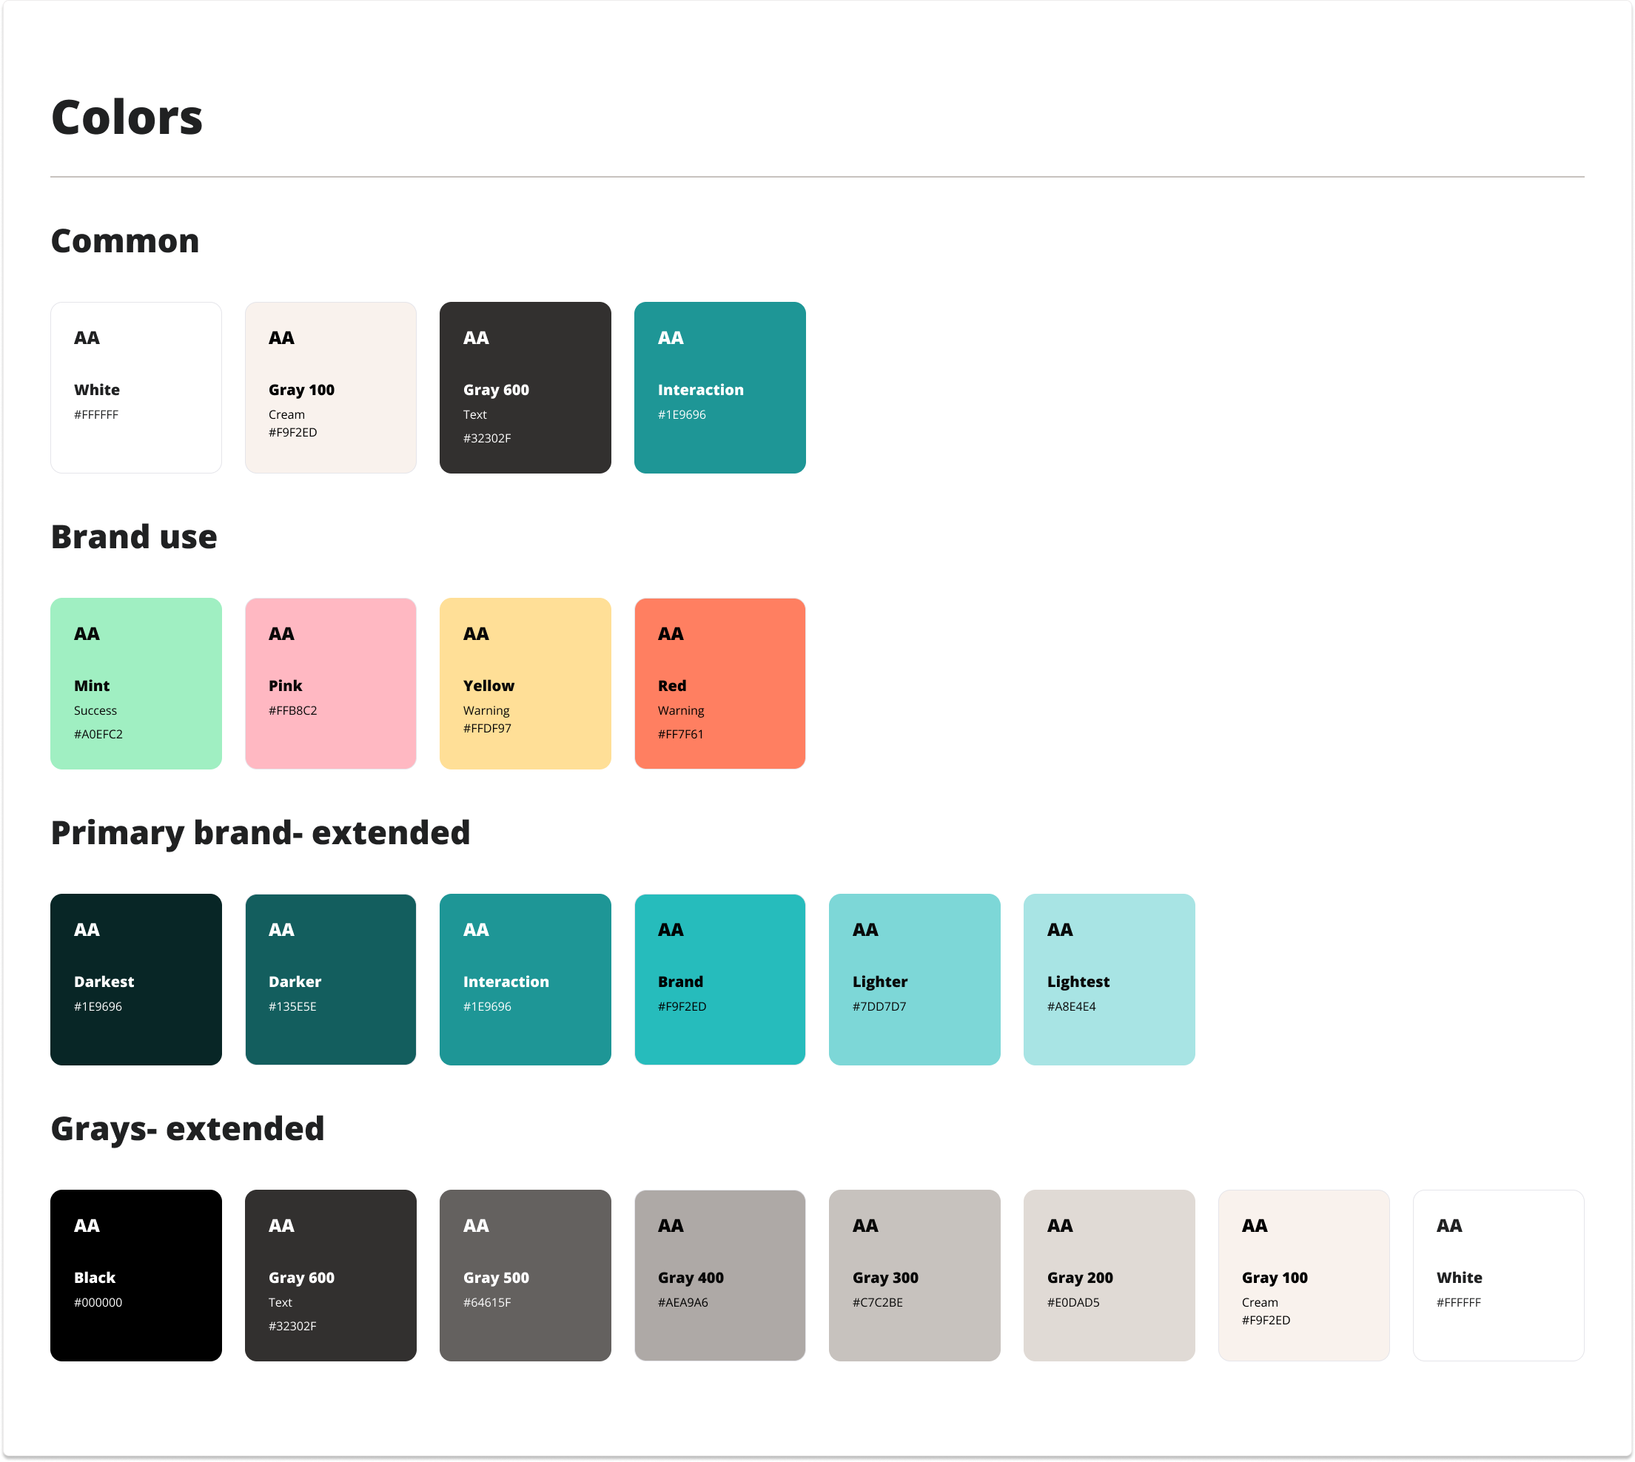Select the Lighter #7DD7D7 swatch

(914, 979)
